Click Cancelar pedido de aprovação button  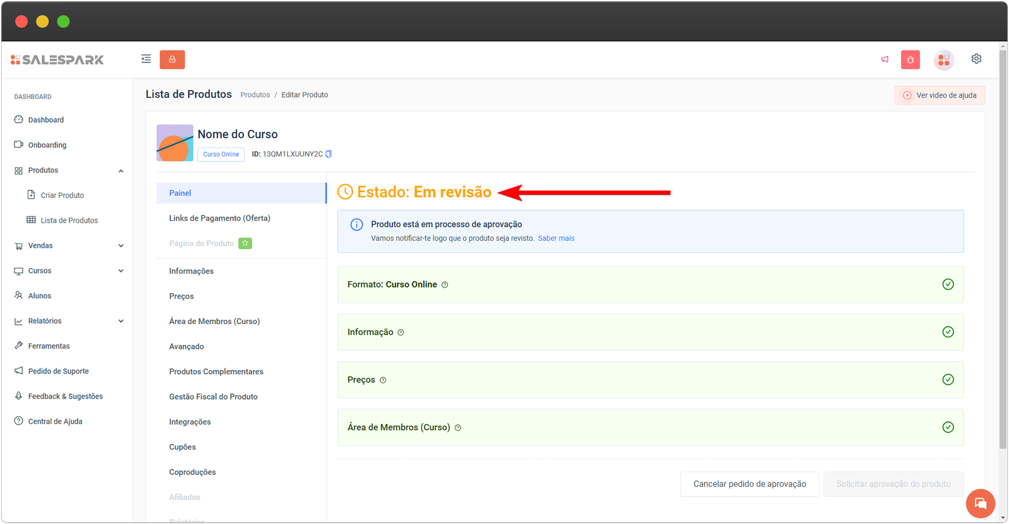(x=749, y=484)
